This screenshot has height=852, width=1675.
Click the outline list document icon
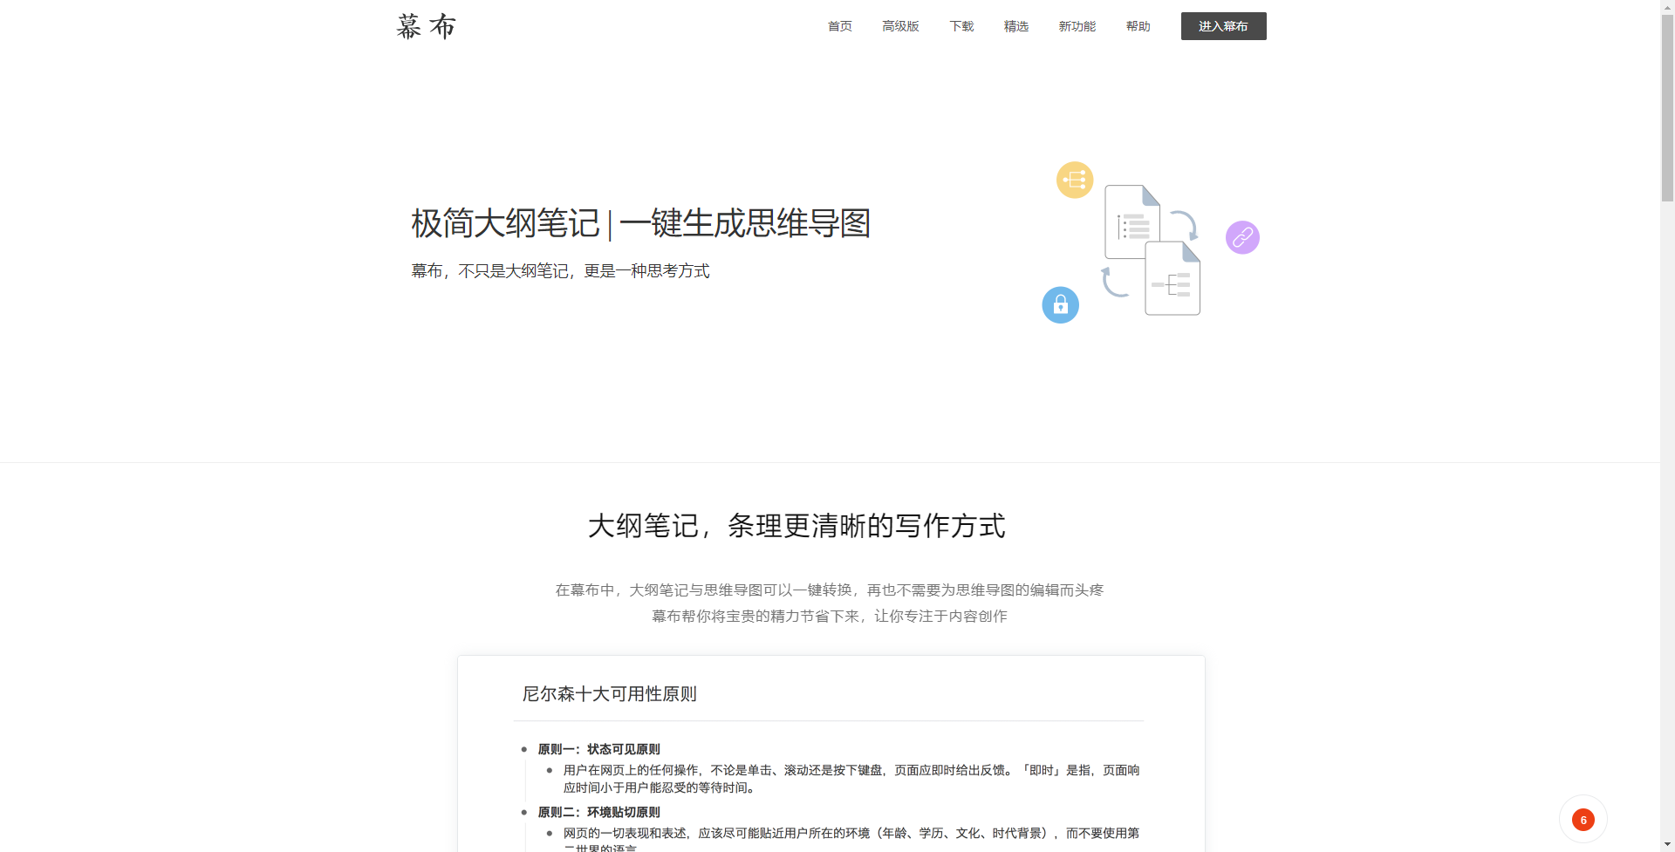tap(1131, 222)
